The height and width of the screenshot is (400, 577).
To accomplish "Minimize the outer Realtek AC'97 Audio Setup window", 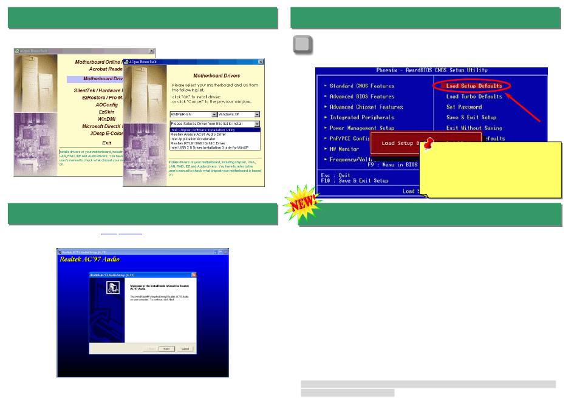I will tap(216, 253).
